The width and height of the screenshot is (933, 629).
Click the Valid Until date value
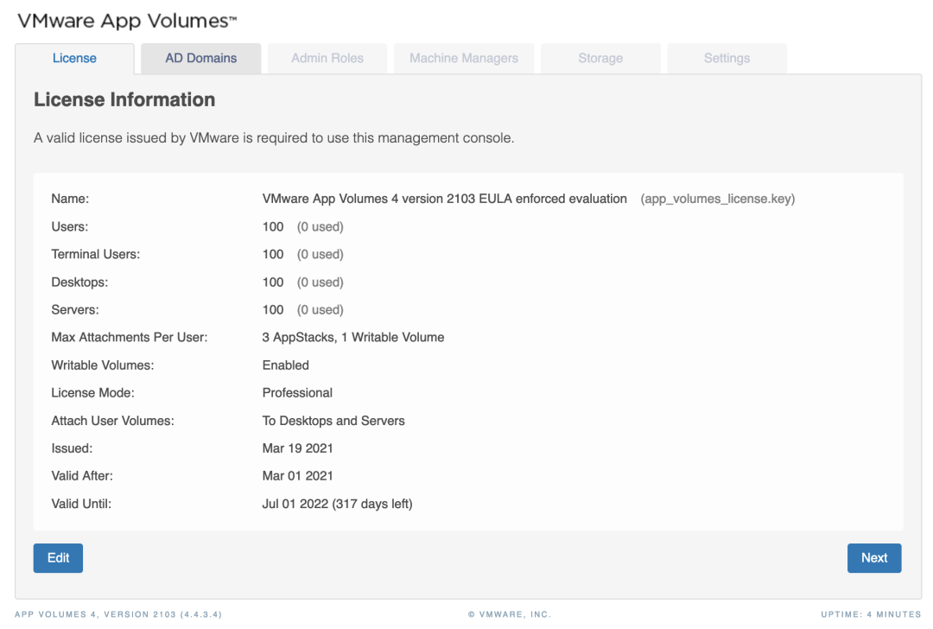(337, 504)
